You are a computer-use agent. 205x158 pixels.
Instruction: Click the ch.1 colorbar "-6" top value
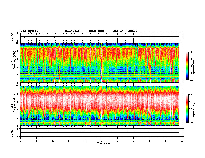tap(191, 52)
